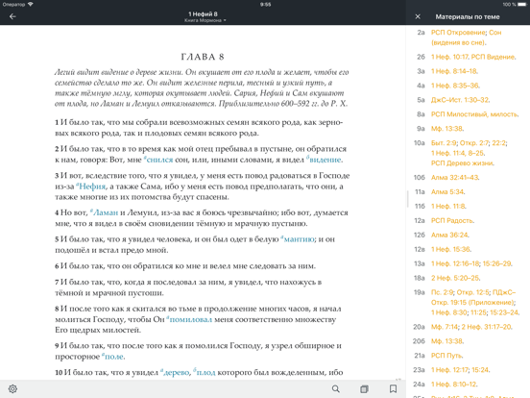Open reference Алма 32:41–43
The image size is (530, 398).
coord(454,178)
